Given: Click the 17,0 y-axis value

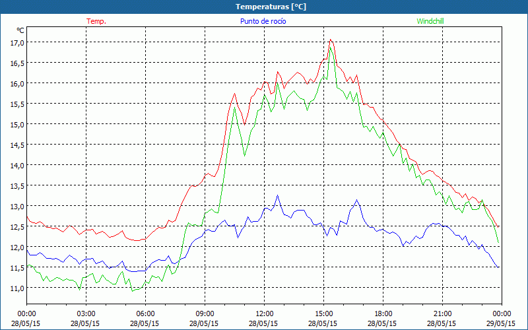Looking at the screenshot, I should 17,42.
